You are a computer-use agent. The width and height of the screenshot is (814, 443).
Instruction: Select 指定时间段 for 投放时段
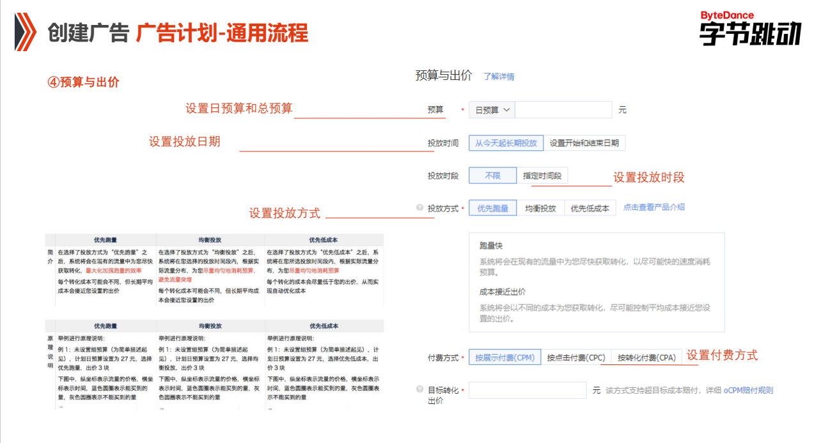[542, 175]
